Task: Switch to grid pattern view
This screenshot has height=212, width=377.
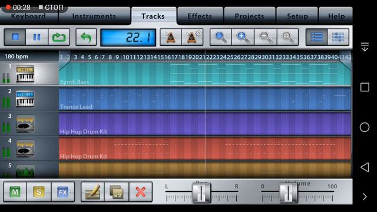Action: pos(338,37)
